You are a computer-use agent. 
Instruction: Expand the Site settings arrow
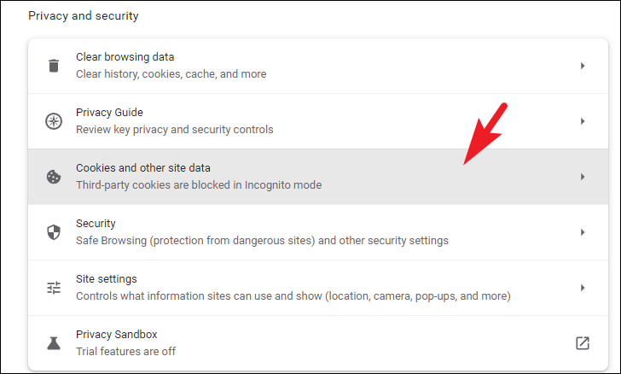582,288
